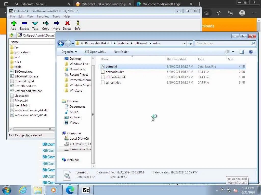Click New folder in Explorer toolbar

coord(121,52)
